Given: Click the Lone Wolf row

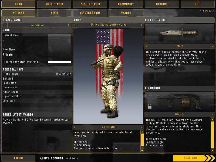Looking at the screenshot, I should [x=37, y=101].
